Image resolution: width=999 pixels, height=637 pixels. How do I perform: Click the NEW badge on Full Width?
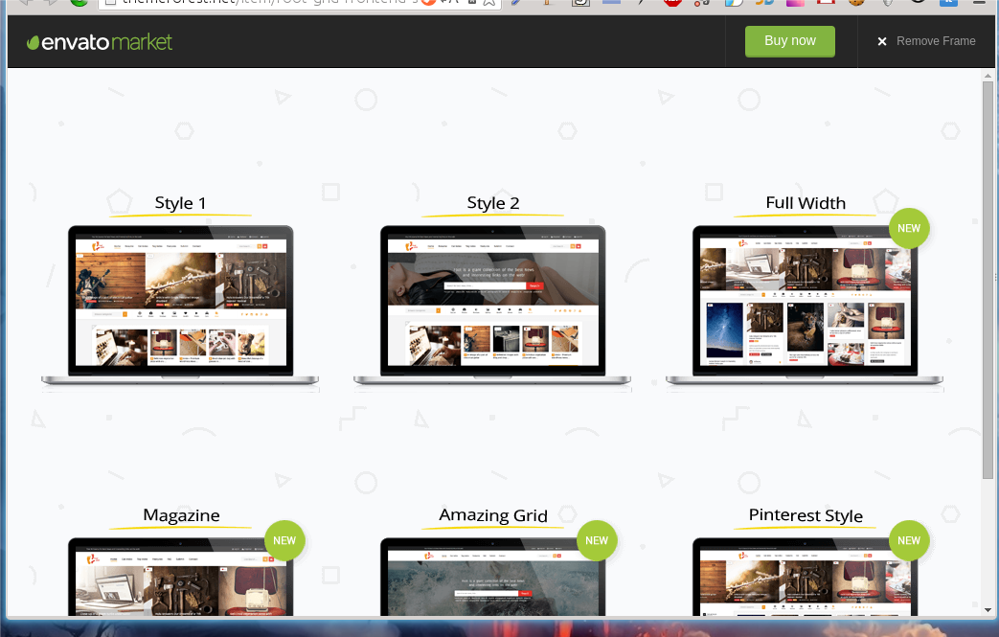point(908,229)
